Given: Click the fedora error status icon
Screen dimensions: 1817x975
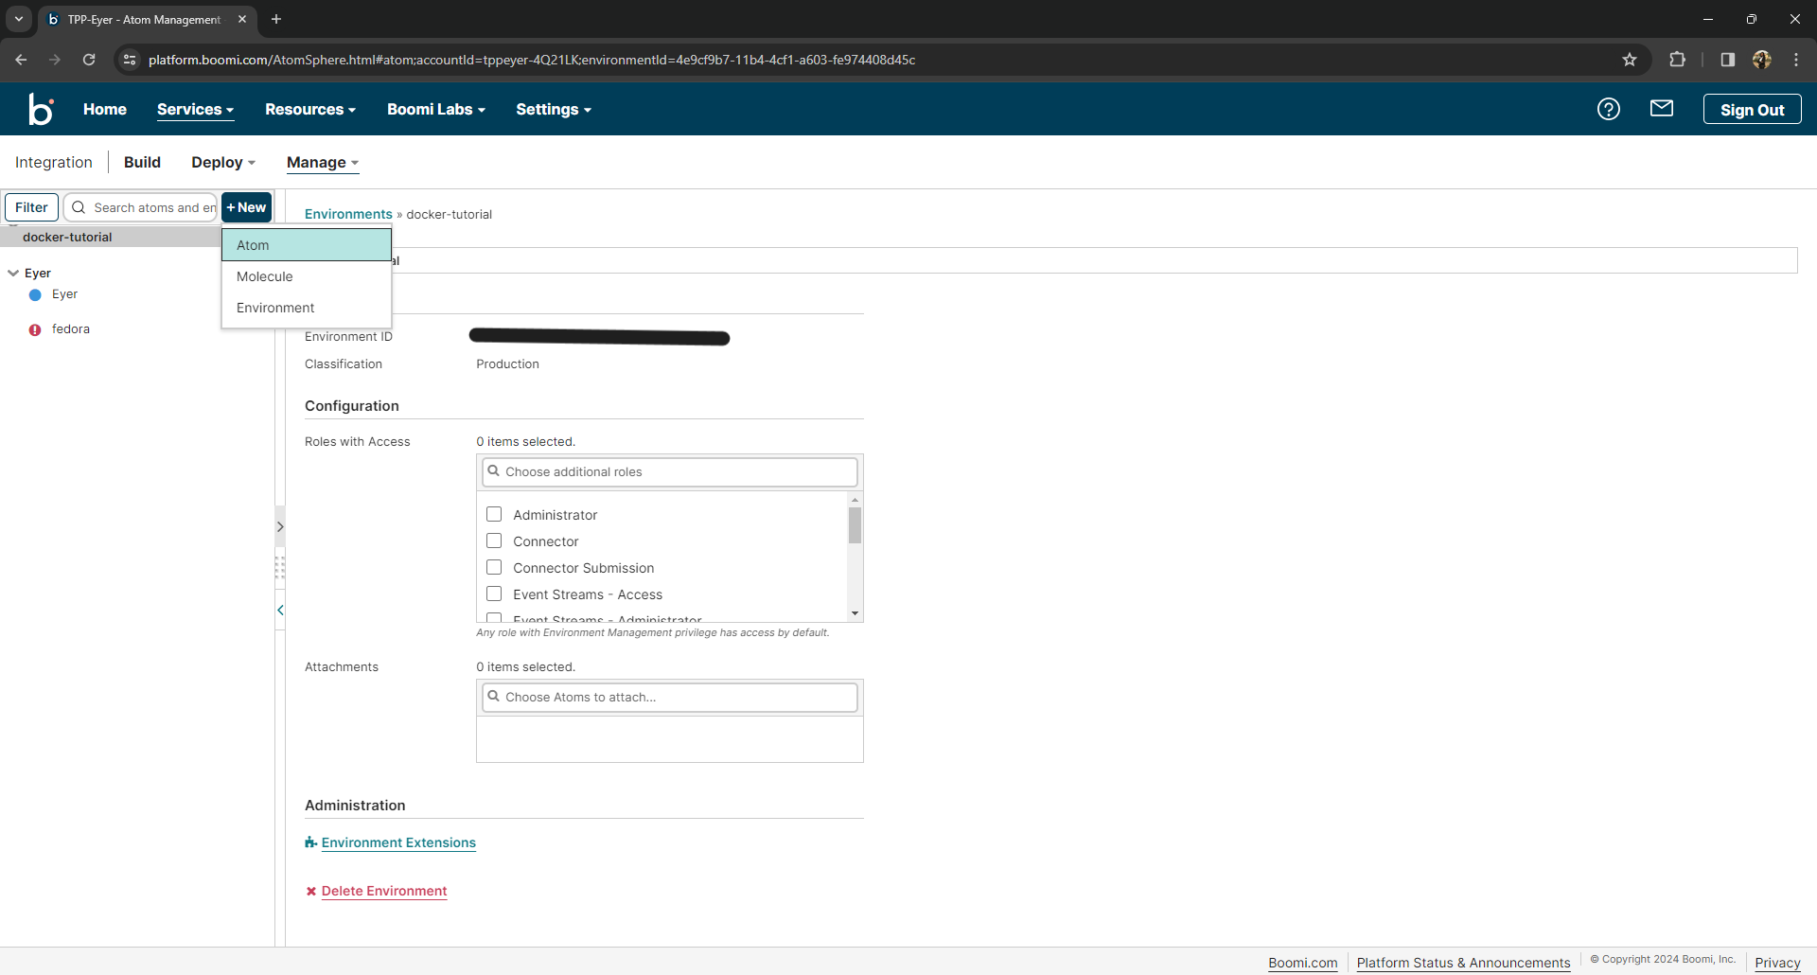Looking at the screenshot, I should (35, 329).
